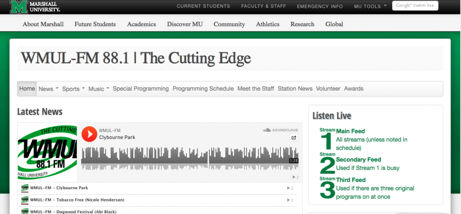Screen dimensions: 461x214
Task: Listen to the Main Feed stream
Action: click(350, 131)
